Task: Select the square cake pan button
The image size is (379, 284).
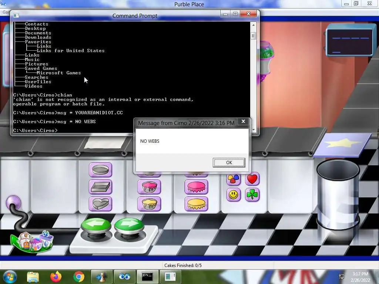Action: [100, 187]
